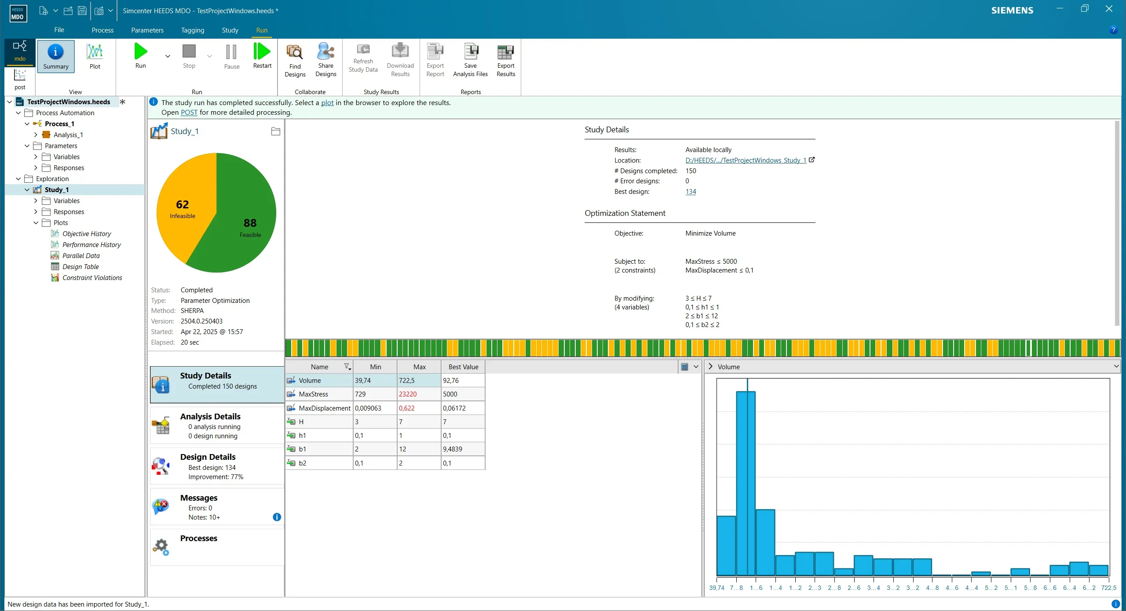Select the Summary view button
Image resolution: width=1126 pixels, height=611 pixels.
56,56
